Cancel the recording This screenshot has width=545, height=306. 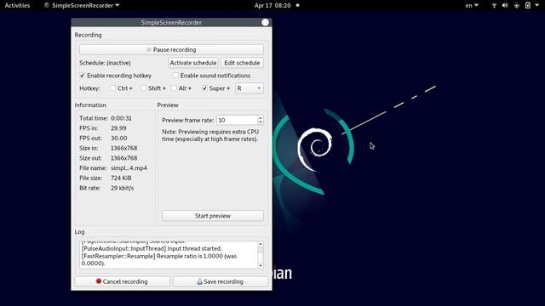click(123, 281)
